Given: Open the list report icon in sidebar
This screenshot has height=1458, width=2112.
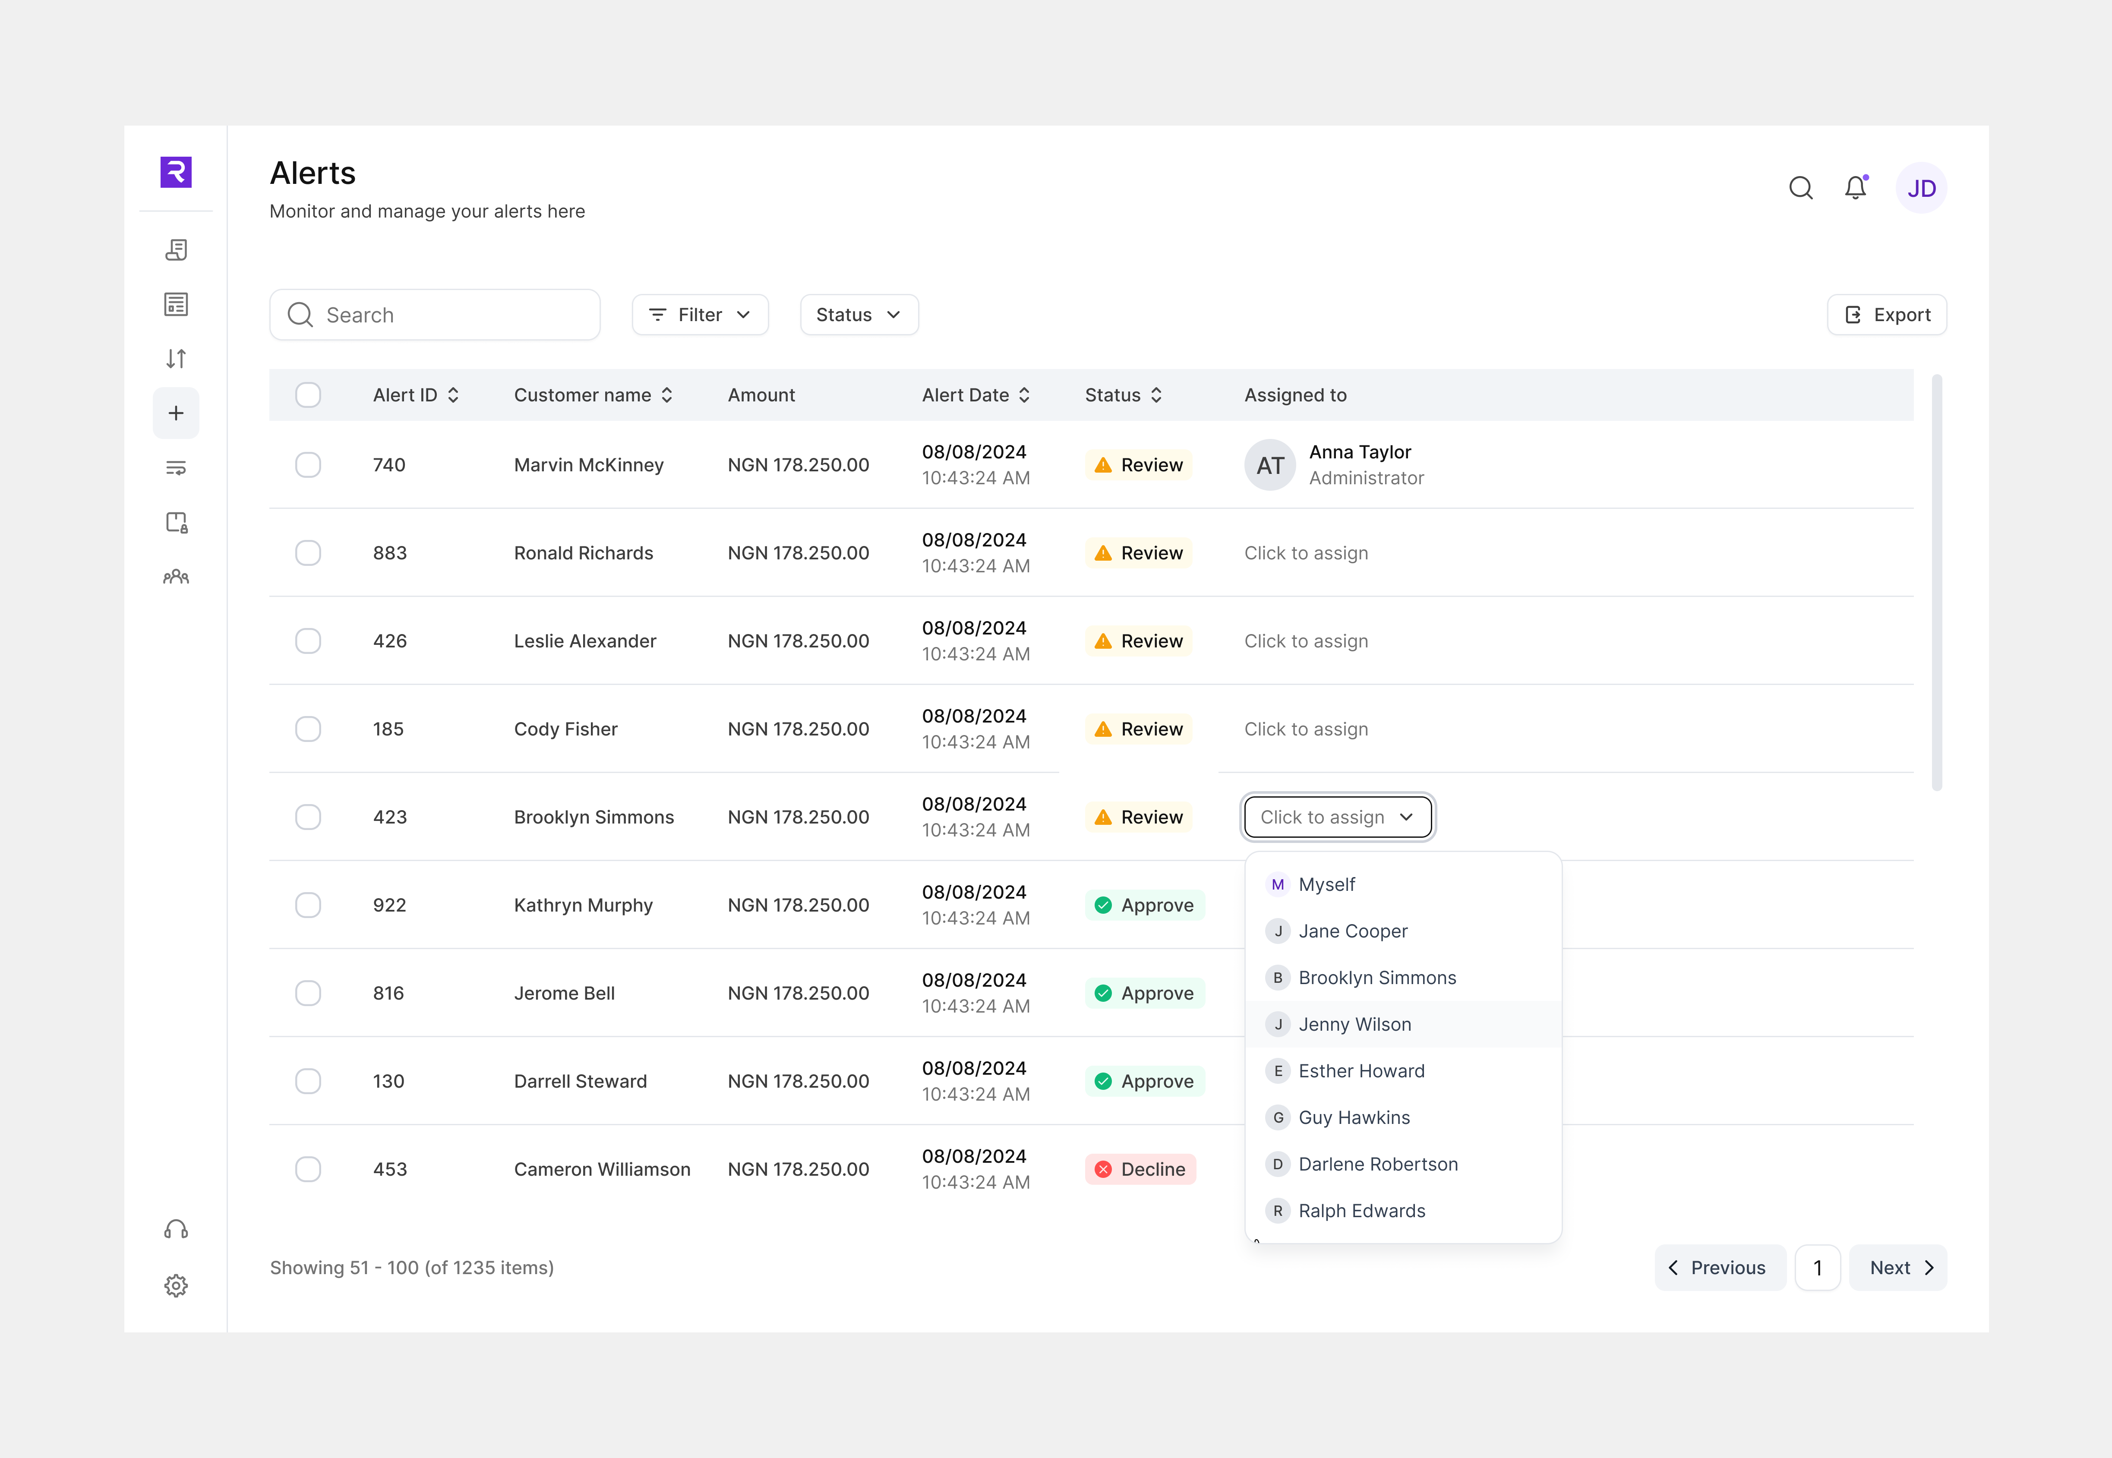Looking at the screenshot, I should pyautogui.click(x=175, y=304).
